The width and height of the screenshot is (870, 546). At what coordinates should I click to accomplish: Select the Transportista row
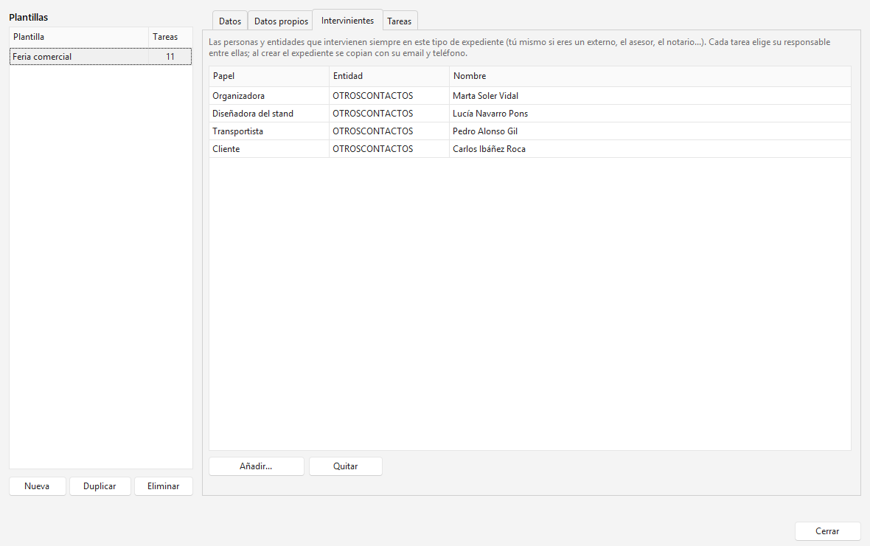pyautogui.click(x=530, y=131)
